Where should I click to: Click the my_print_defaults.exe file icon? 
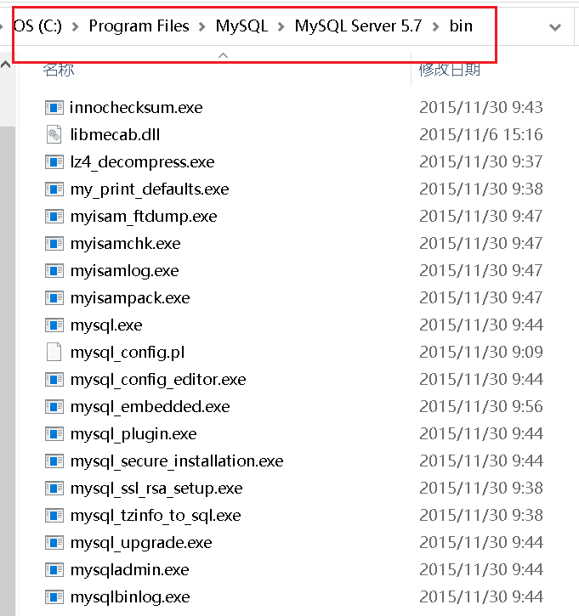point(54,189)
